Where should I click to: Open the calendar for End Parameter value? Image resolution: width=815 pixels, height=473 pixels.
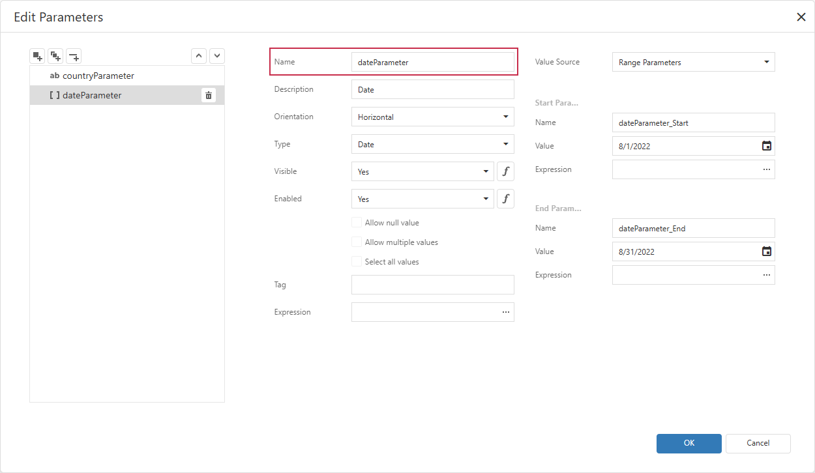(767, 251)
